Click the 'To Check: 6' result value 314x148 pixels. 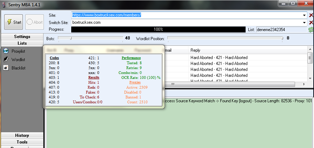coord(89,97)
